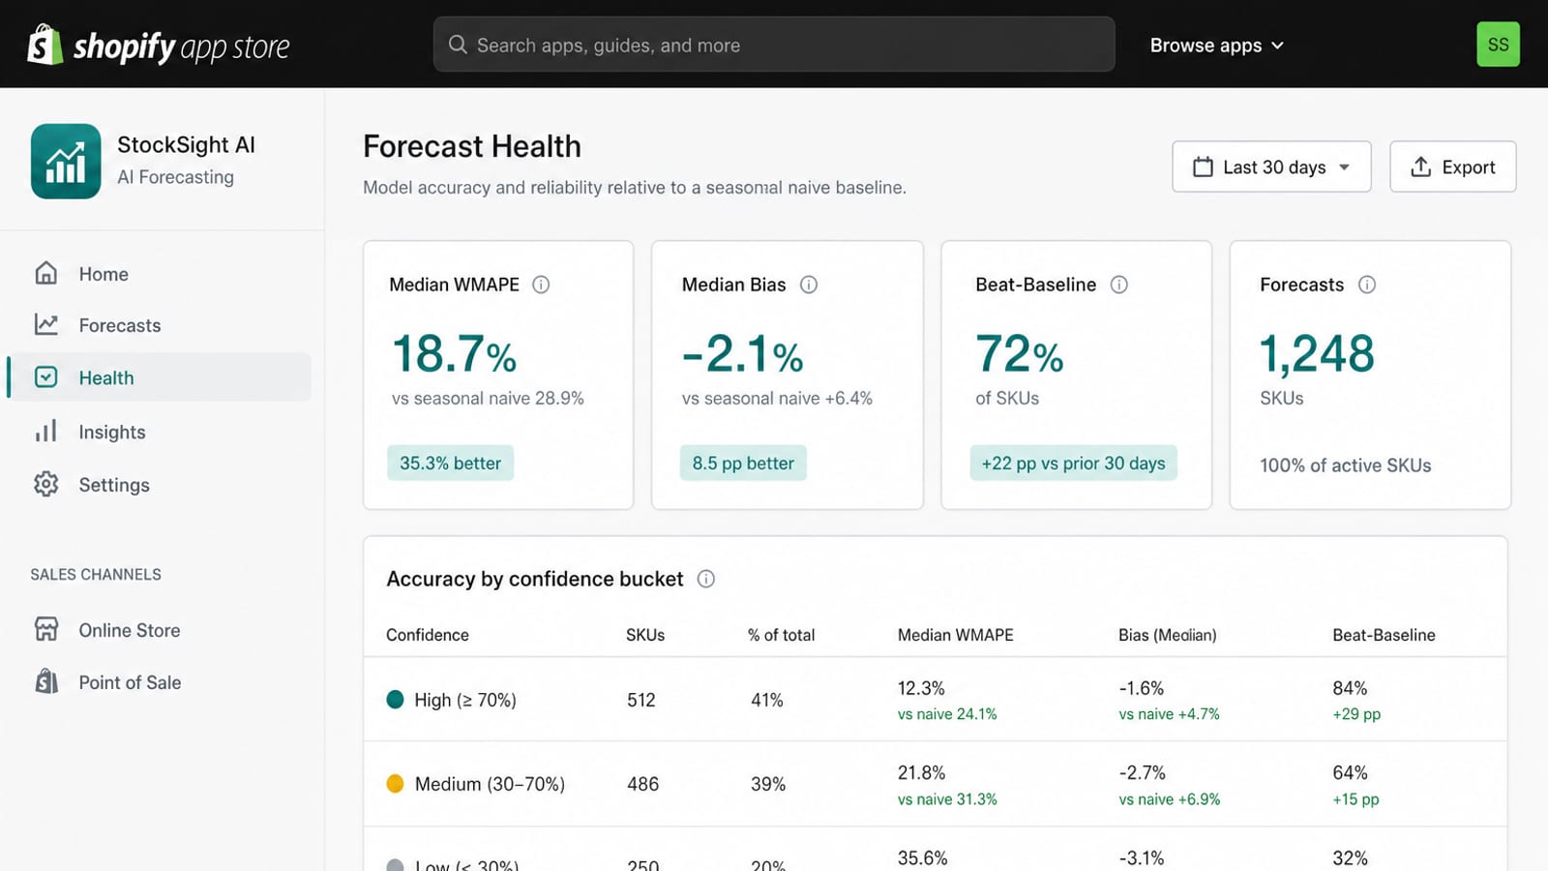Screen dimensions: 1548x871
Task: Click the SS user avatar
Action: pyautogui.click(x=1498, y=45)
